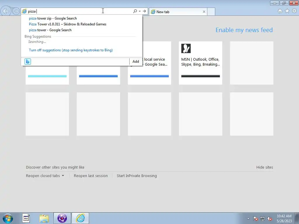Open the Windows Start orb
The image size is (299, 224).
point(8,218)
